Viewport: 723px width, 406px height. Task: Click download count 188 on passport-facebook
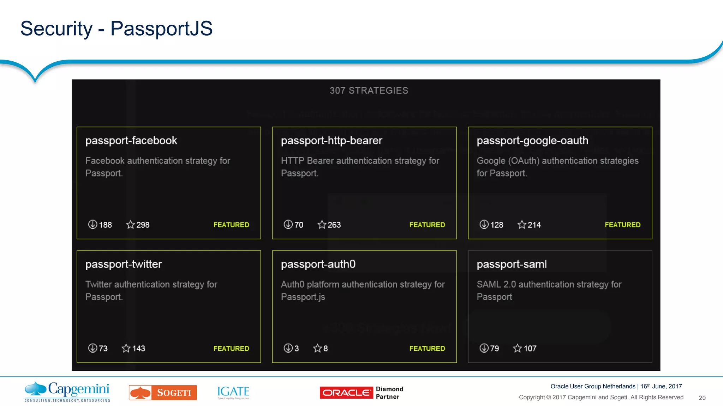(105, 225)
